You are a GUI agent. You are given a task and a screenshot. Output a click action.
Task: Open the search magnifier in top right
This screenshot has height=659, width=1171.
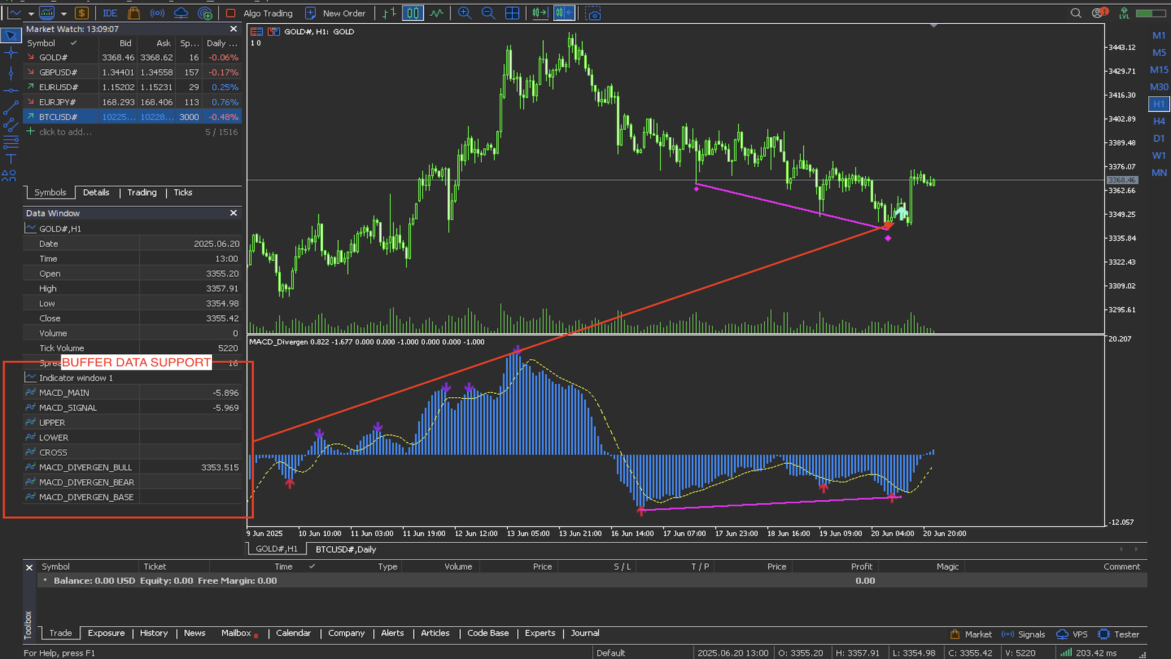click(1075, 13)
